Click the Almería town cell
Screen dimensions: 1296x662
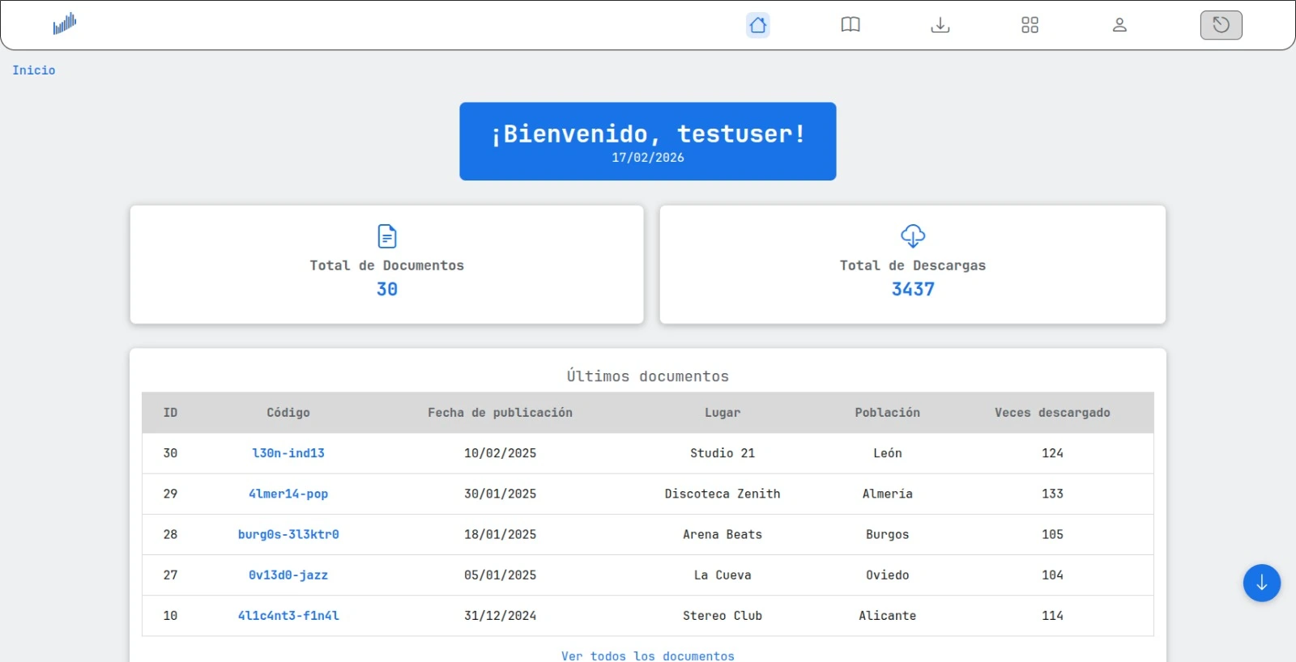point(888,494)
